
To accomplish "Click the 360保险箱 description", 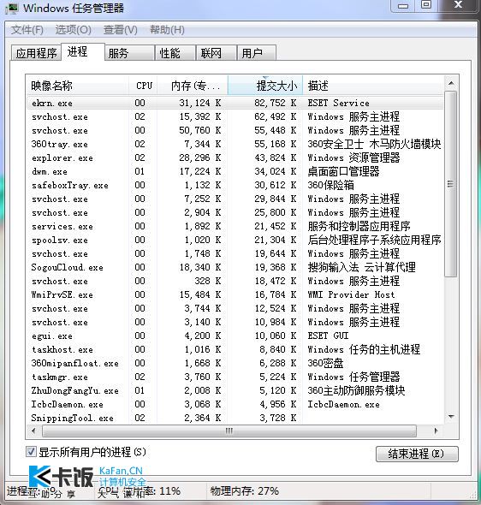I will click(x=330, y=185).
